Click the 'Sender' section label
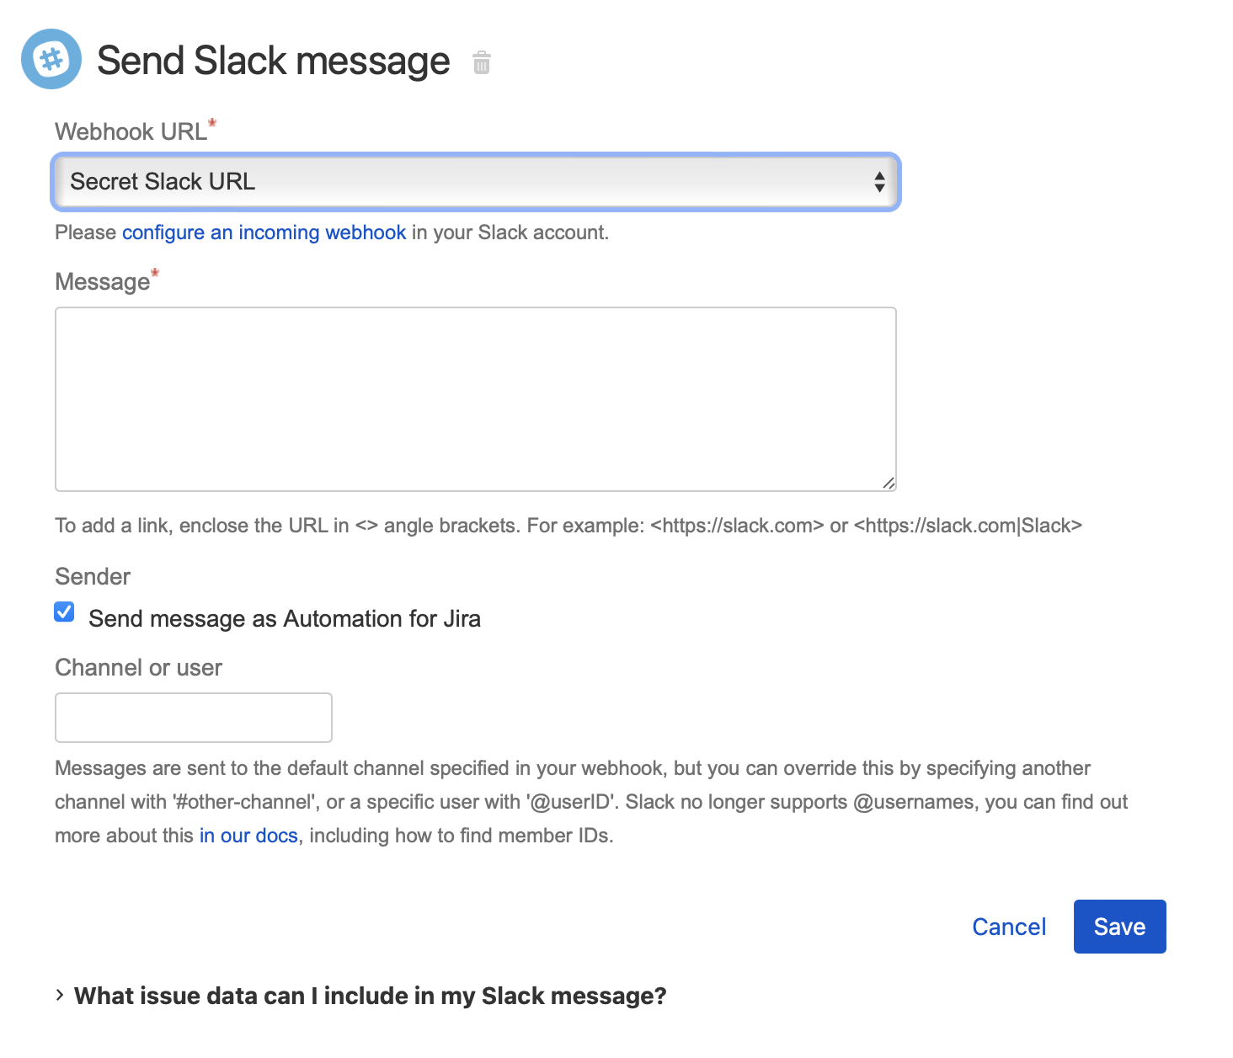This screenshot has height=1058, width=1233. [x=93, y=577]
